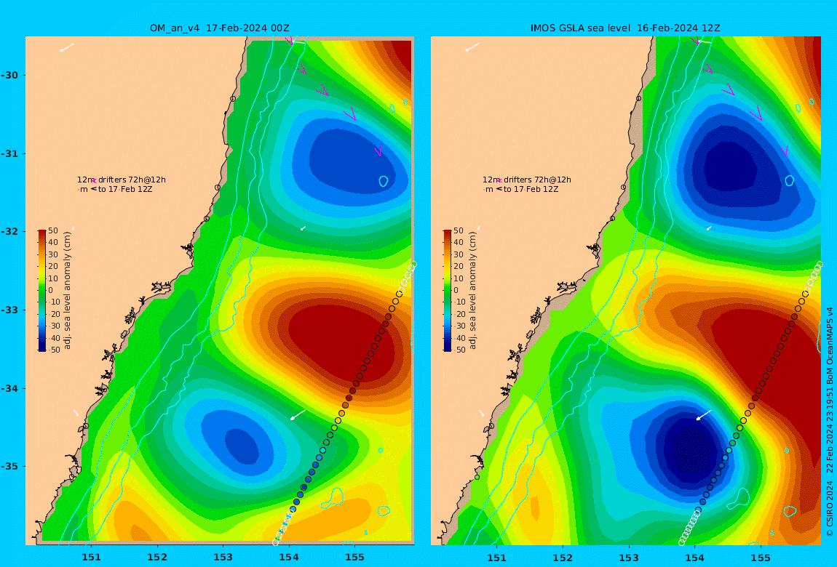Image resolution: width=837 pixels, height=567 pixels.
Task: Click longitude label 152 under OM_an_v4 panel
Action: click(157, 558)
